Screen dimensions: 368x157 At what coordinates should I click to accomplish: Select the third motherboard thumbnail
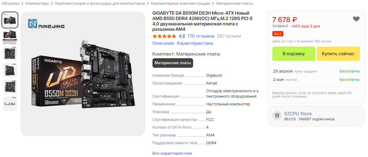(10, 53)
